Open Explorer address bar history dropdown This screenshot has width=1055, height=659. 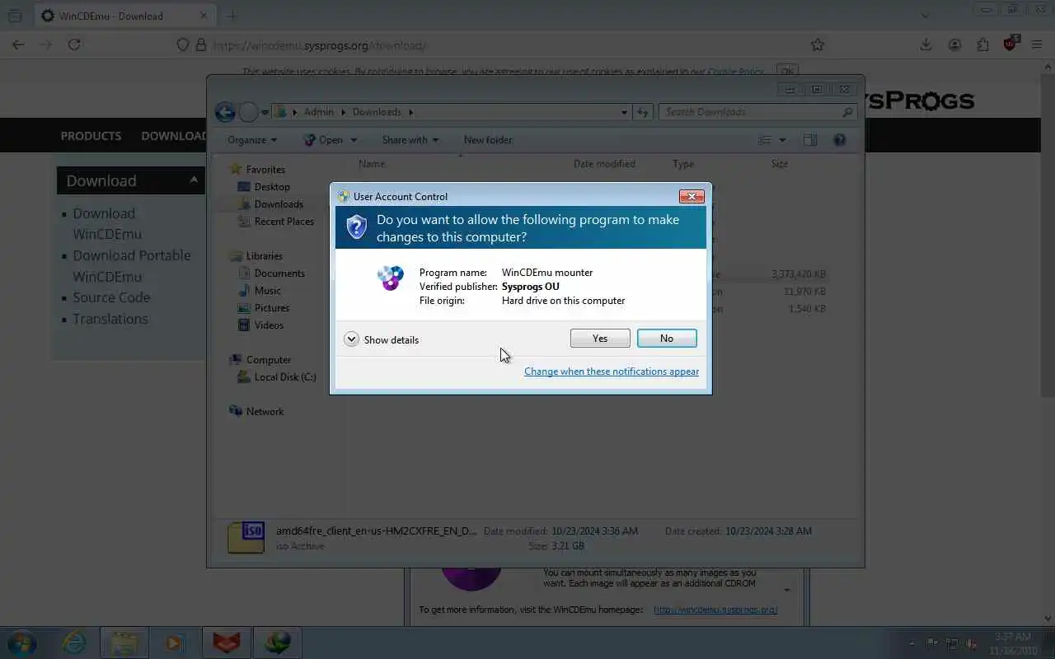[x=624, y=112]
